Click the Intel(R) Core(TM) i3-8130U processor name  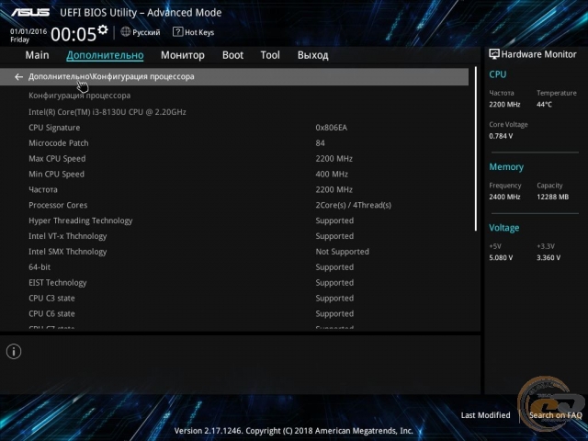(x=107, y=112)
